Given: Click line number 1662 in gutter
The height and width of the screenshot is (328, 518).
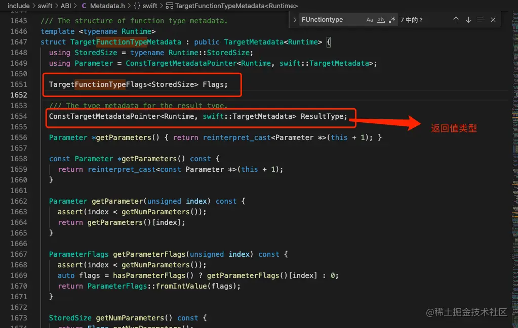Looking at the screenshot, I should click(19, 201).
